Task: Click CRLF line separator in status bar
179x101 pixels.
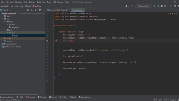Action: click(x=161, y=100)
